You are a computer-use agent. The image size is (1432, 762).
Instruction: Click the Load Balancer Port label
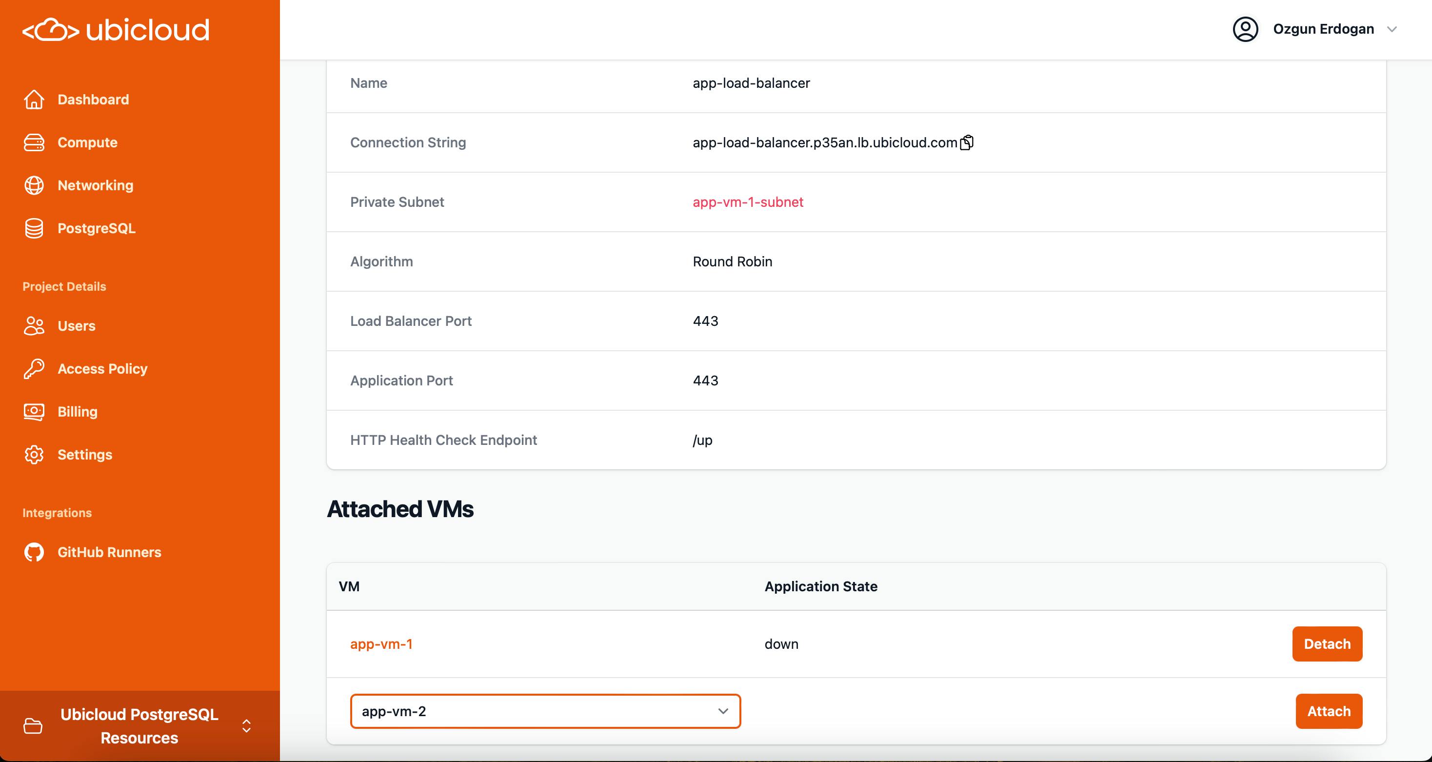[x=411, y=321]
